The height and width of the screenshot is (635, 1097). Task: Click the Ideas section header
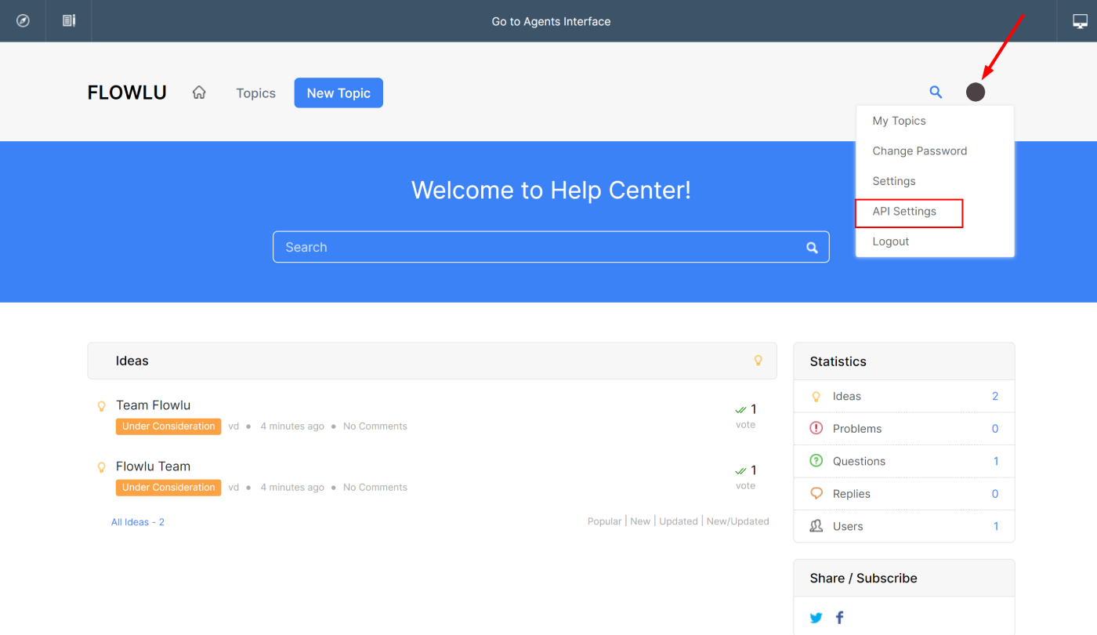point(432,361)
